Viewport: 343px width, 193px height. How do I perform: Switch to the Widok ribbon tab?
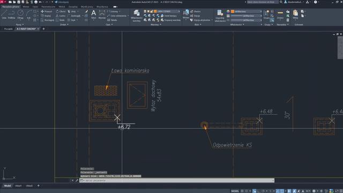[62, 7]
